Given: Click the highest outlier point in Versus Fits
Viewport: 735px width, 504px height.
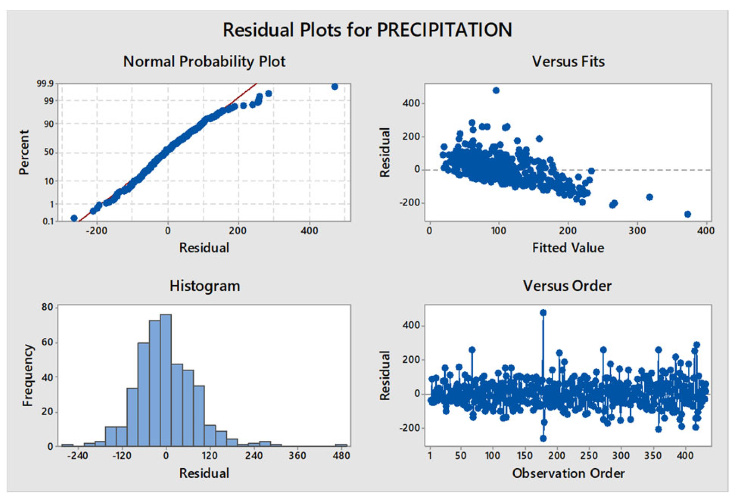Looking at the screenshot, I should [496, 91].
